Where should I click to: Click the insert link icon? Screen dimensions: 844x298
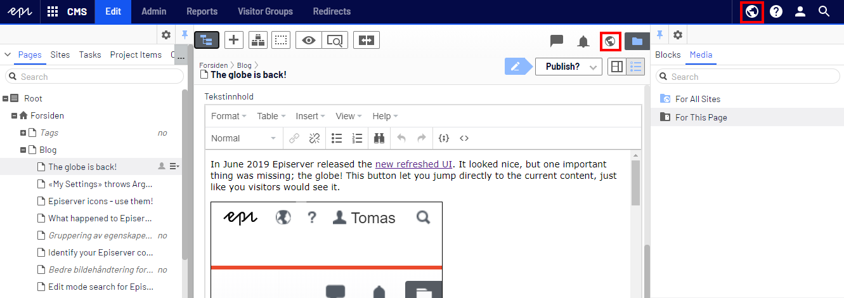pos(294,138)
